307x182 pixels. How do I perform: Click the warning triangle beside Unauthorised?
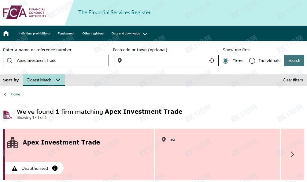(14, 168)
